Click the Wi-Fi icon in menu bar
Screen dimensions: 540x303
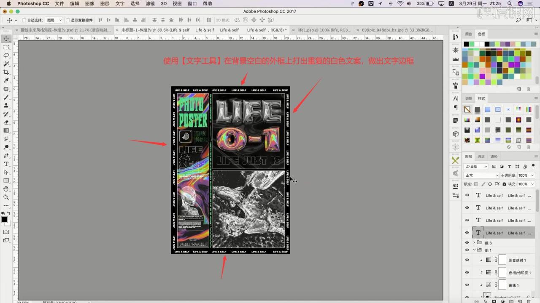click(400, 3)
